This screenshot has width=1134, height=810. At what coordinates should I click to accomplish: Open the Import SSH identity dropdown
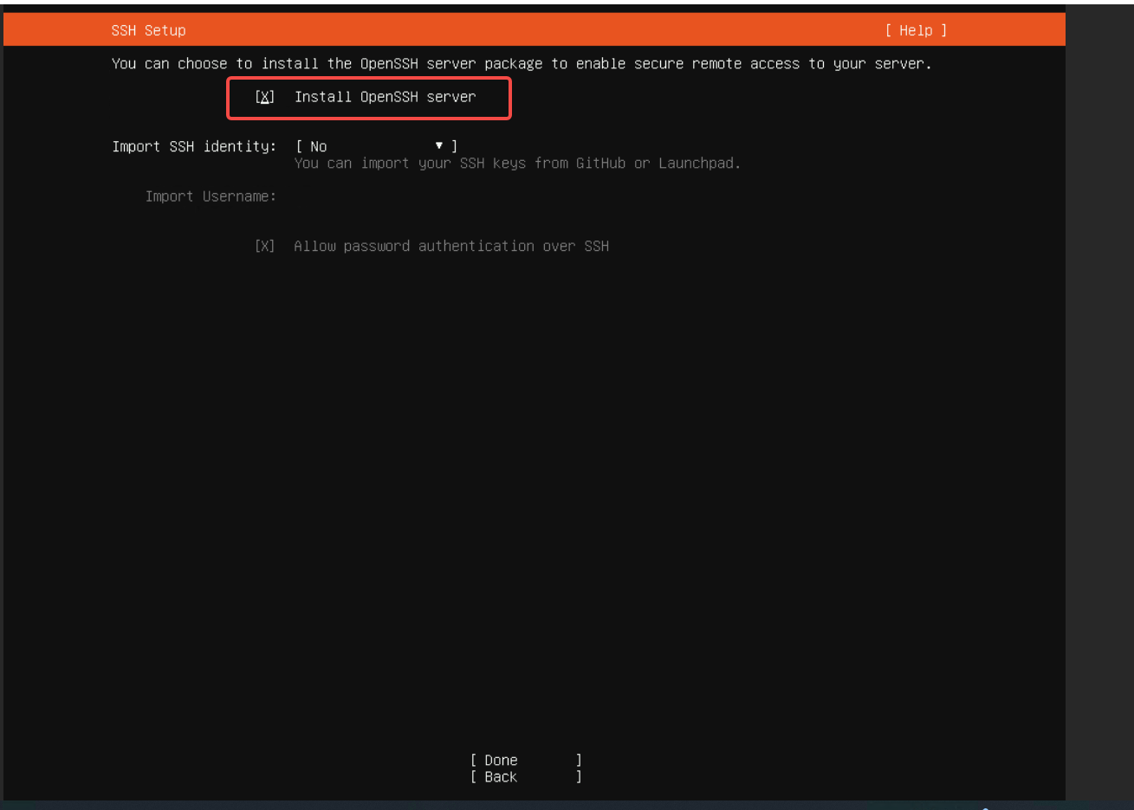[376, 146]
